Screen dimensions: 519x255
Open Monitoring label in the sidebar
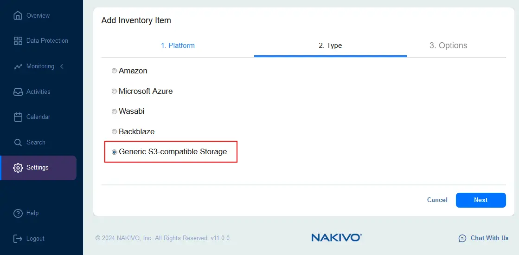[x=40, y=66]
